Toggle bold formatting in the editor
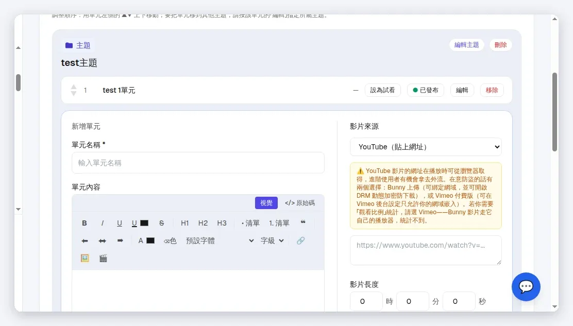The width and height of the screenshot is (573, 326). (x=85, y=223)
